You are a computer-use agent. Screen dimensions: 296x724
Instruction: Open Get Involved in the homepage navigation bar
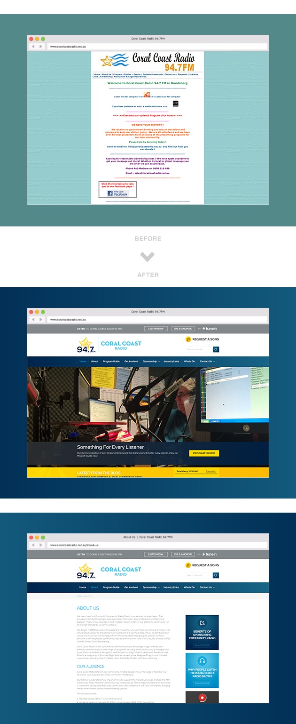[x=131, y=362]
